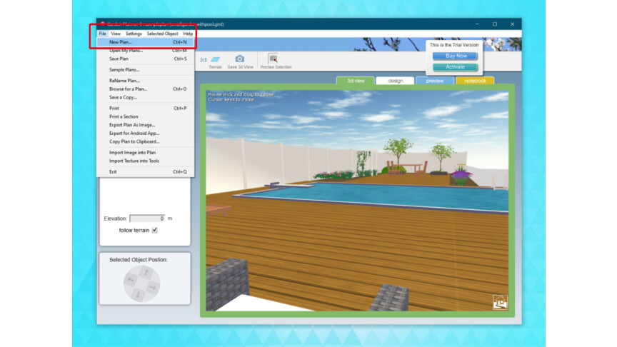
Task: Activate the Precise Selection tool
Action: coord(274,60)
